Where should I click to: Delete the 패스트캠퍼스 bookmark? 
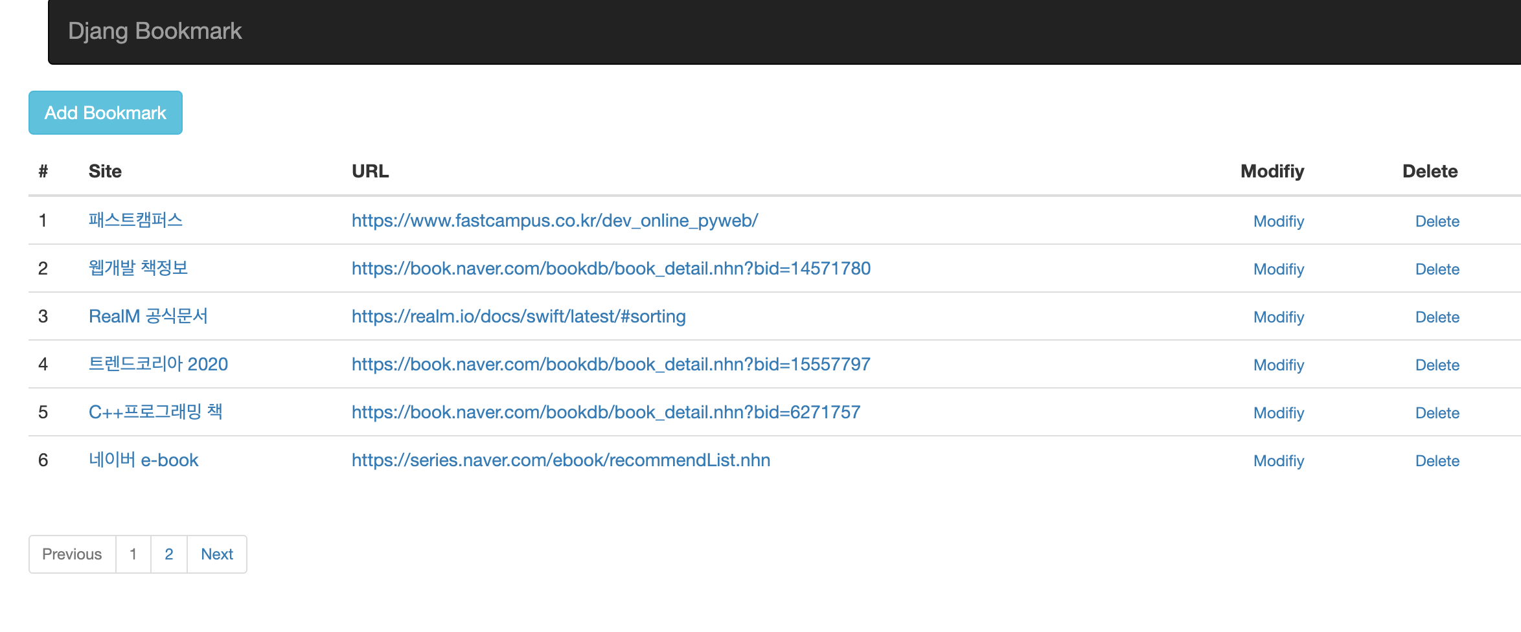[x=1437, y=221]
